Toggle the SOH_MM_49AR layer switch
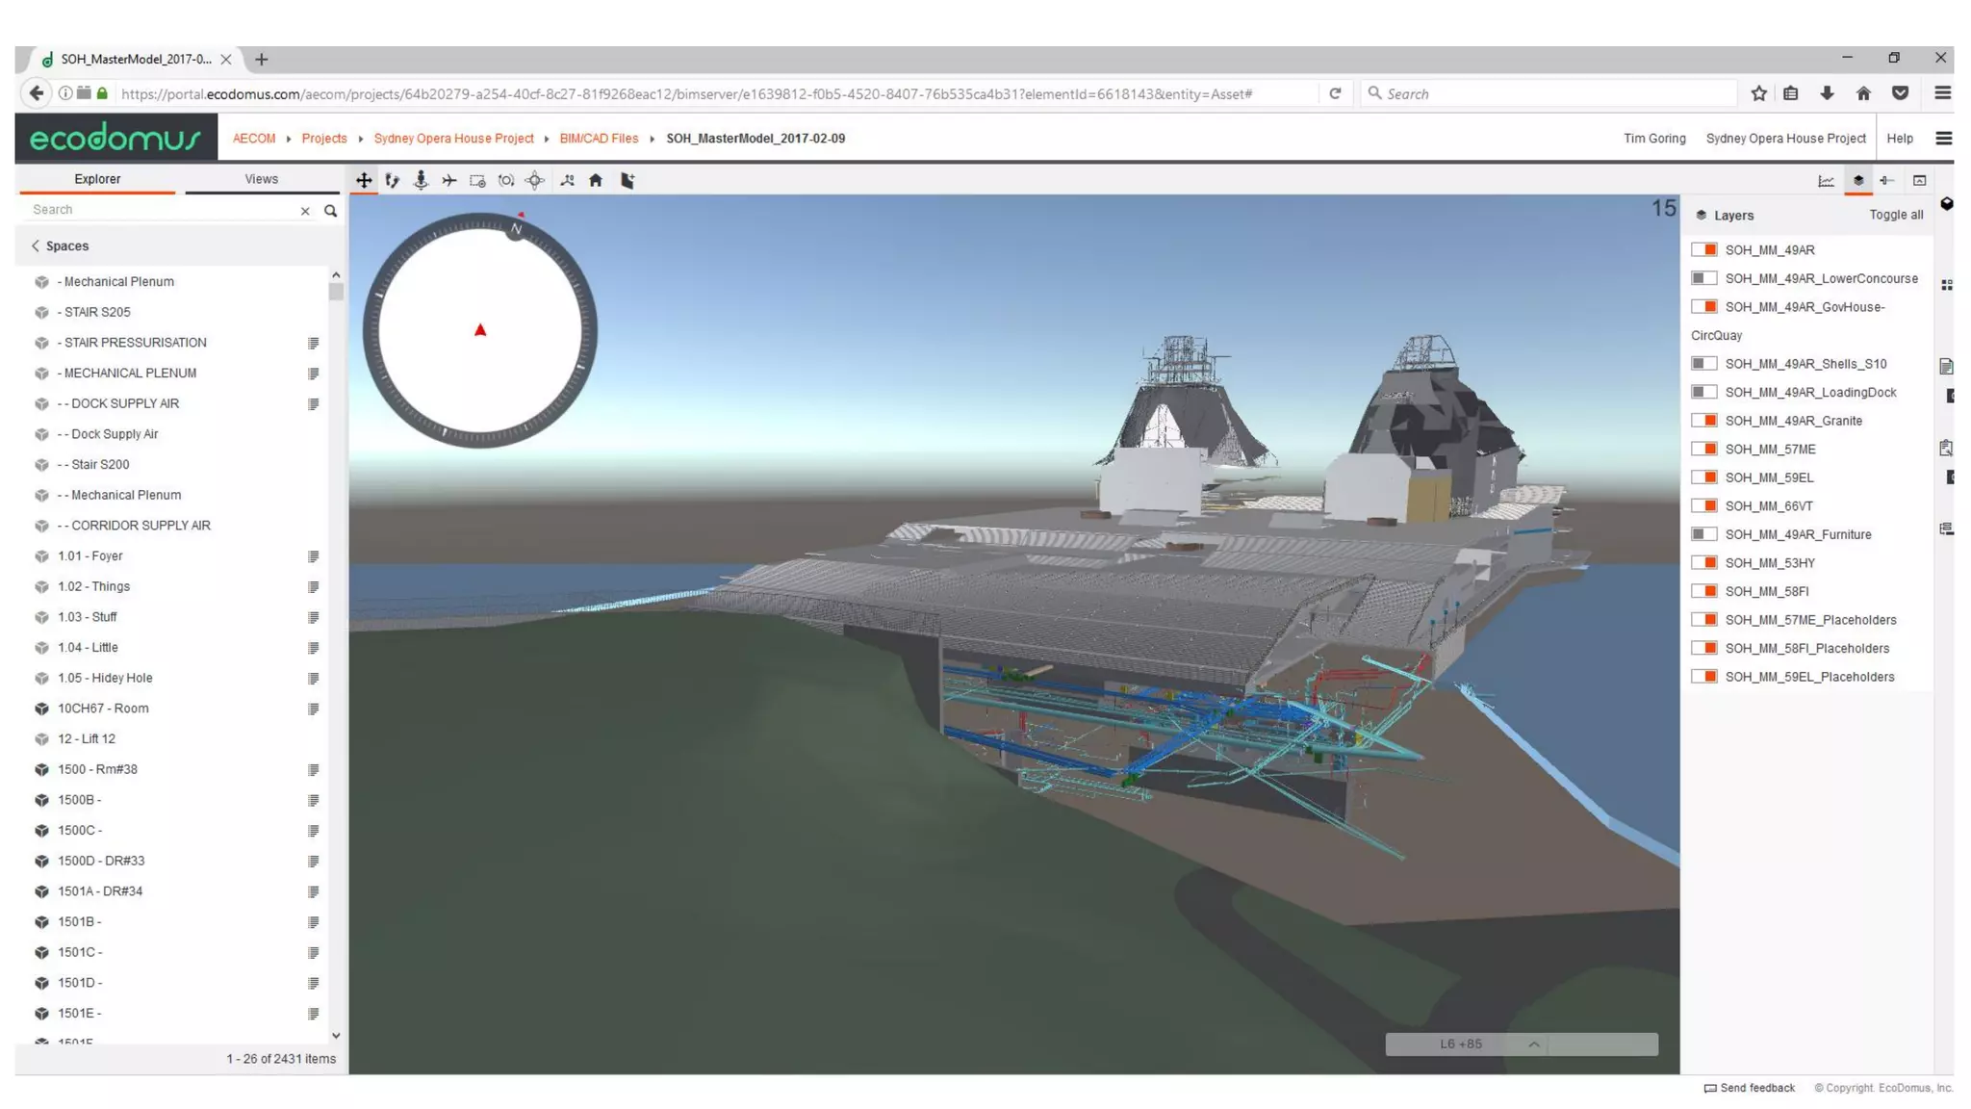 [1703, 249]
